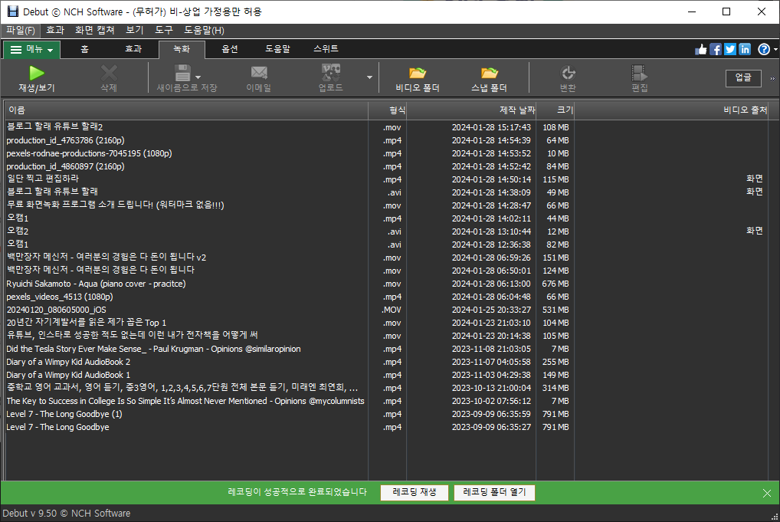Click the Email (이메일) envelope icon
Image resolution: width=780 pixels, height=522 pixels.
[x=259, y=73]
